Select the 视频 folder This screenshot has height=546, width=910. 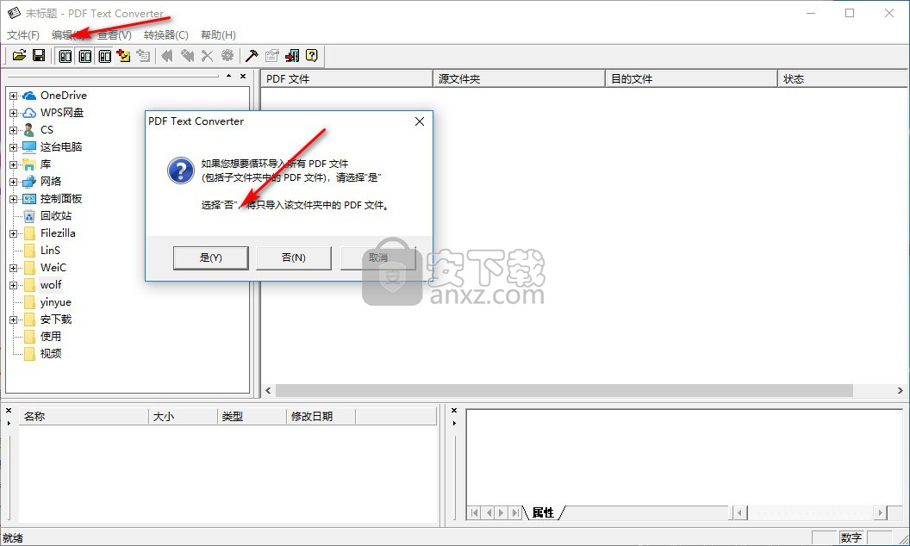51,354
